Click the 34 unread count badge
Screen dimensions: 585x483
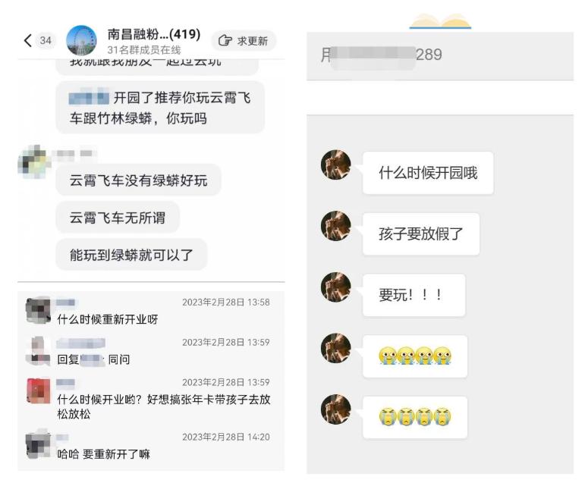tap(46, 40)
